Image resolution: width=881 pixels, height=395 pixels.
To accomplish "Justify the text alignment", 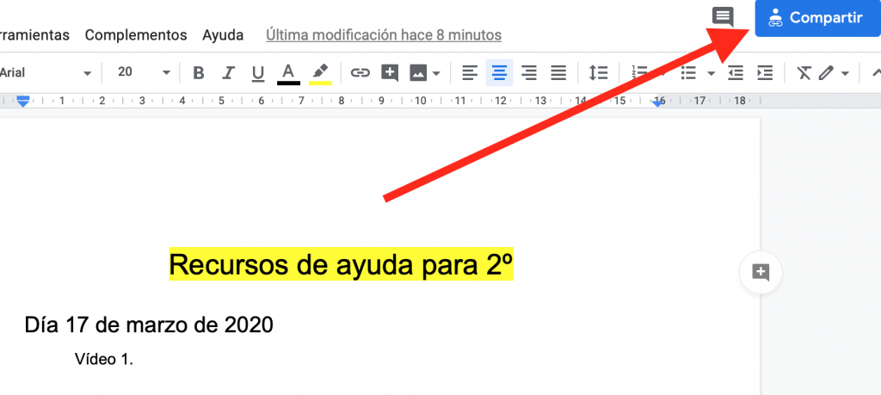I will pyautogui.click(x=558, y=72).
